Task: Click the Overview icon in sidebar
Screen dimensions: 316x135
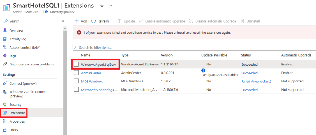Action: [x=5, y=31]
